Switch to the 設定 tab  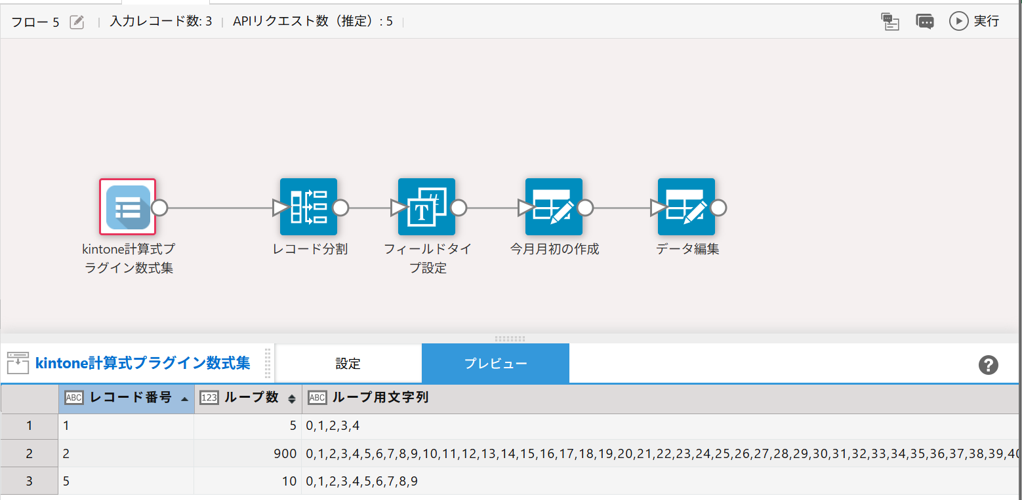(x=348, y=364)
